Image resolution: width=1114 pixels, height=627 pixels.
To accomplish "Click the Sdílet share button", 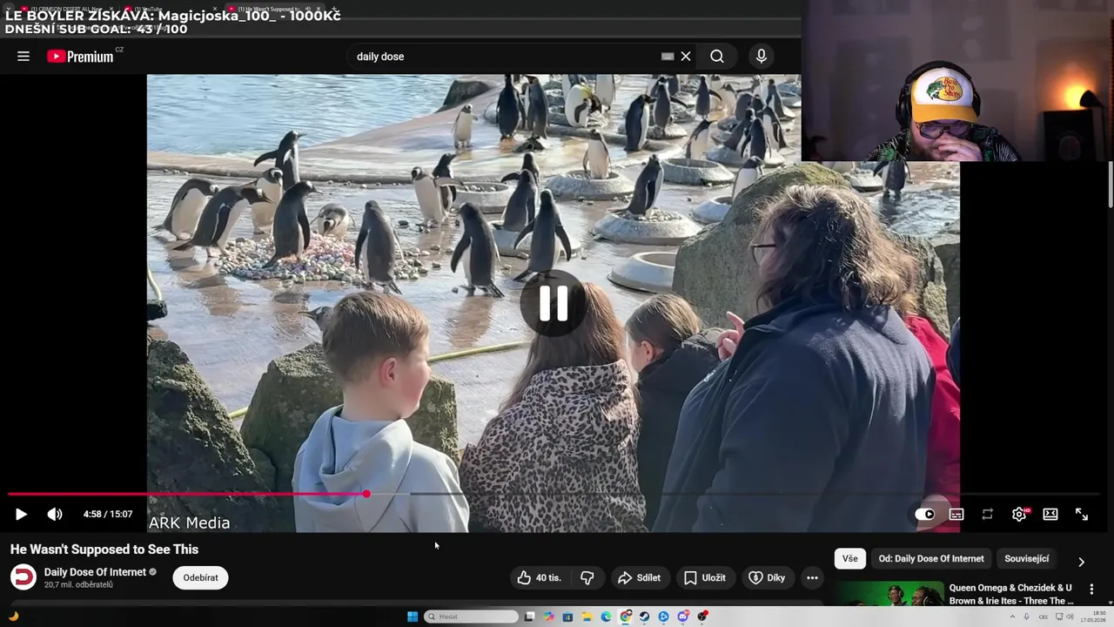I will point(640,577).
